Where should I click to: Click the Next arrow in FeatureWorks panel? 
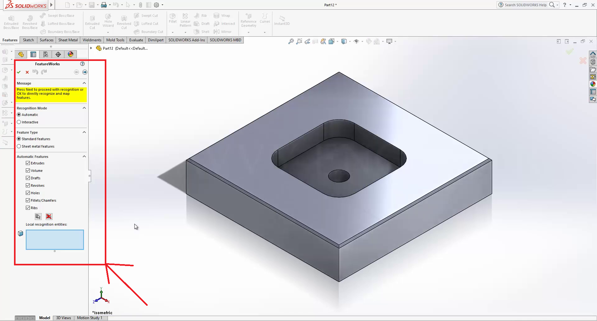(x=85, y=72)
